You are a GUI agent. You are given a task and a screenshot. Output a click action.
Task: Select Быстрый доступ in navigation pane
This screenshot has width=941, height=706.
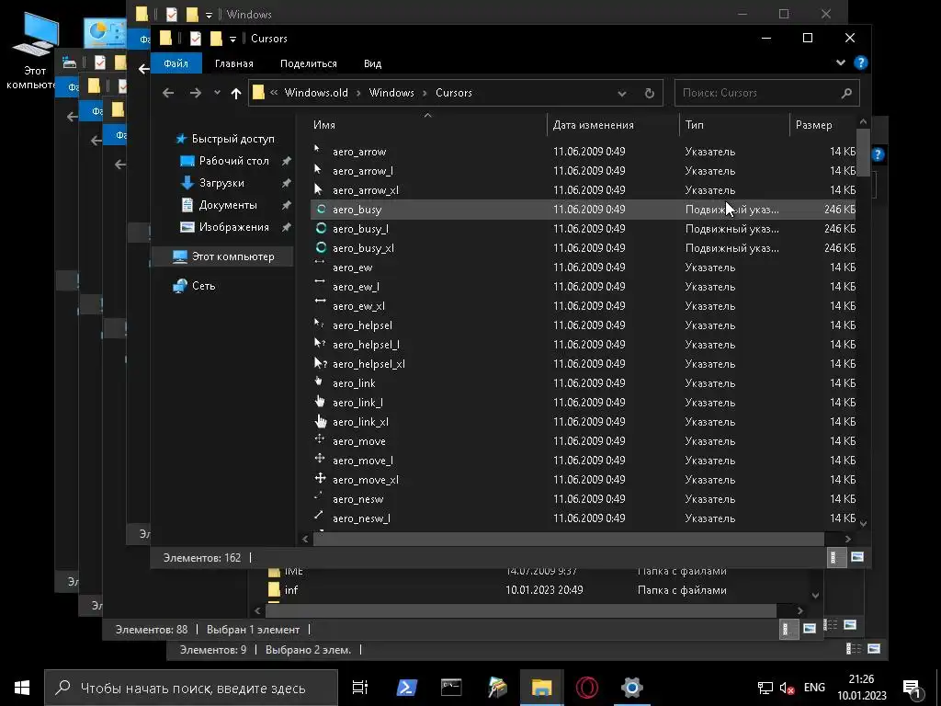pyautogui.click(x=232, y=139)
